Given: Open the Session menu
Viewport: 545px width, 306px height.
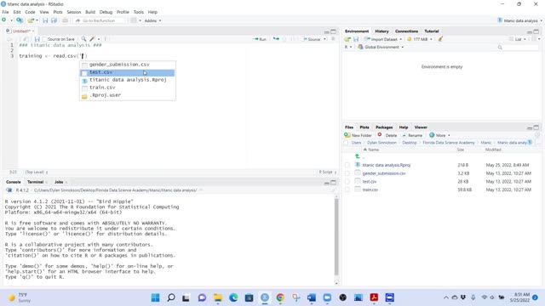Looking at the screenshot, I should click(x=74, y=12).
